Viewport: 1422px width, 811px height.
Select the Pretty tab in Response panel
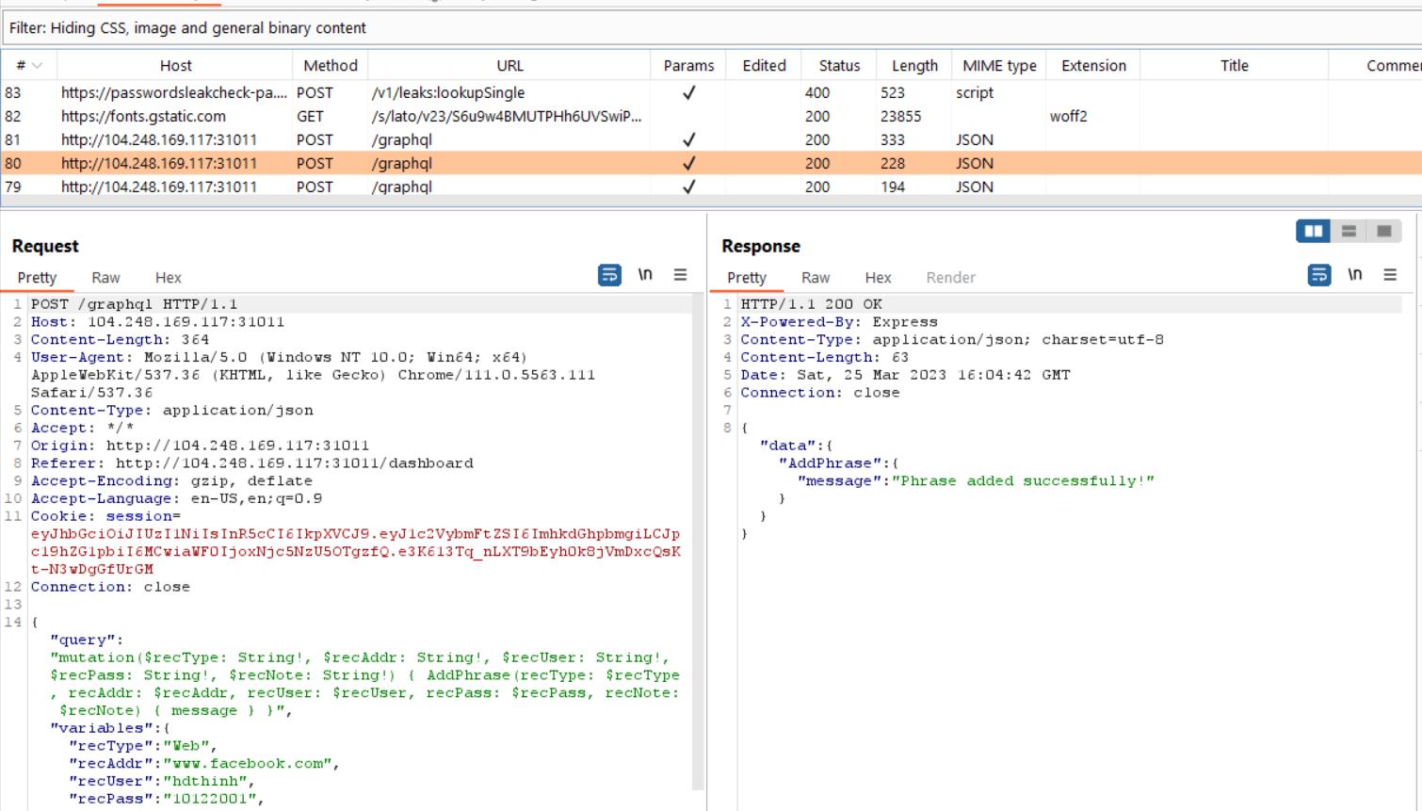tap(747, 277)
